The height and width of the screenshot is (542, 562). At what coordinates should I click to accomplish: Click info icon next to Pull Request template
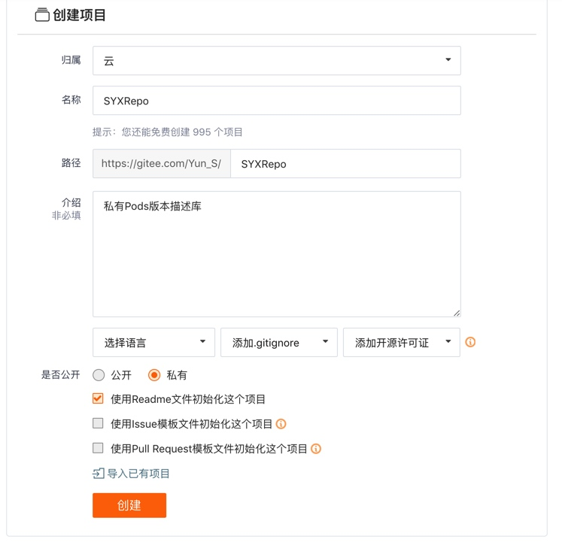coord(316,449)
